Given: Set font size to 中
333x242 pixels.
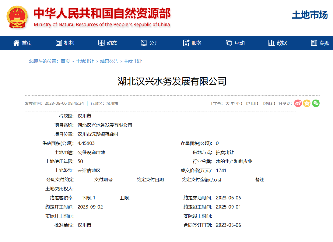Looking at the screenshot, I should [232, 104].
